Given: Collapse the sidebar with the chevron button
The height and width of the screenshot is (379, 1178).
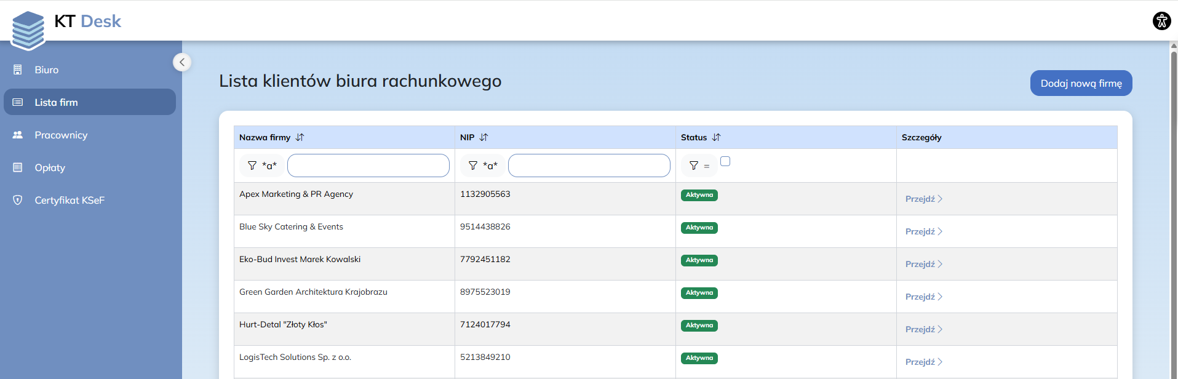Looking at the screenshot, I should tap(182, 62).
